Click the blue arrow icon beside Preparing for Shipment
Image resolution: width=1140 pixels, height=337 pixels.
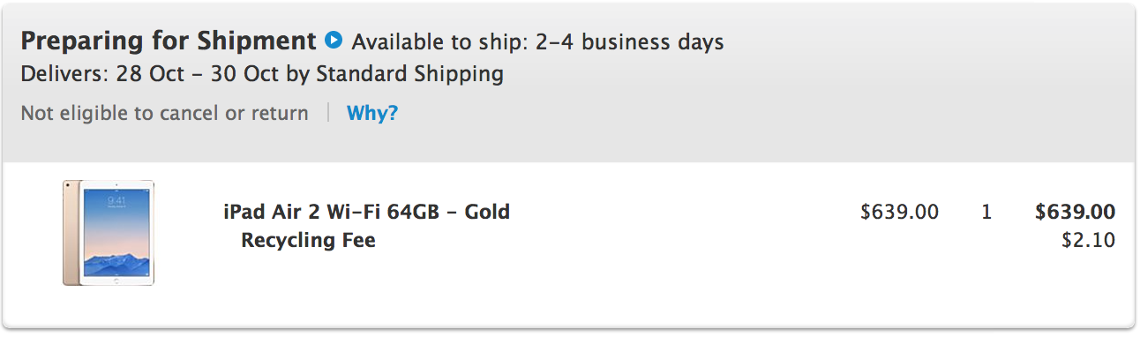(333, 41)
